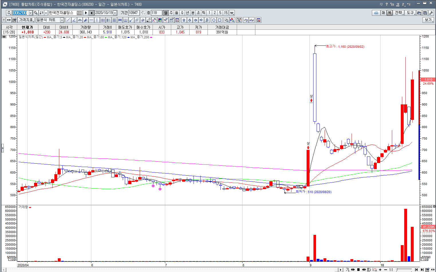
Task: Click the down arrow marker tool
Action: tap(190, 20)
